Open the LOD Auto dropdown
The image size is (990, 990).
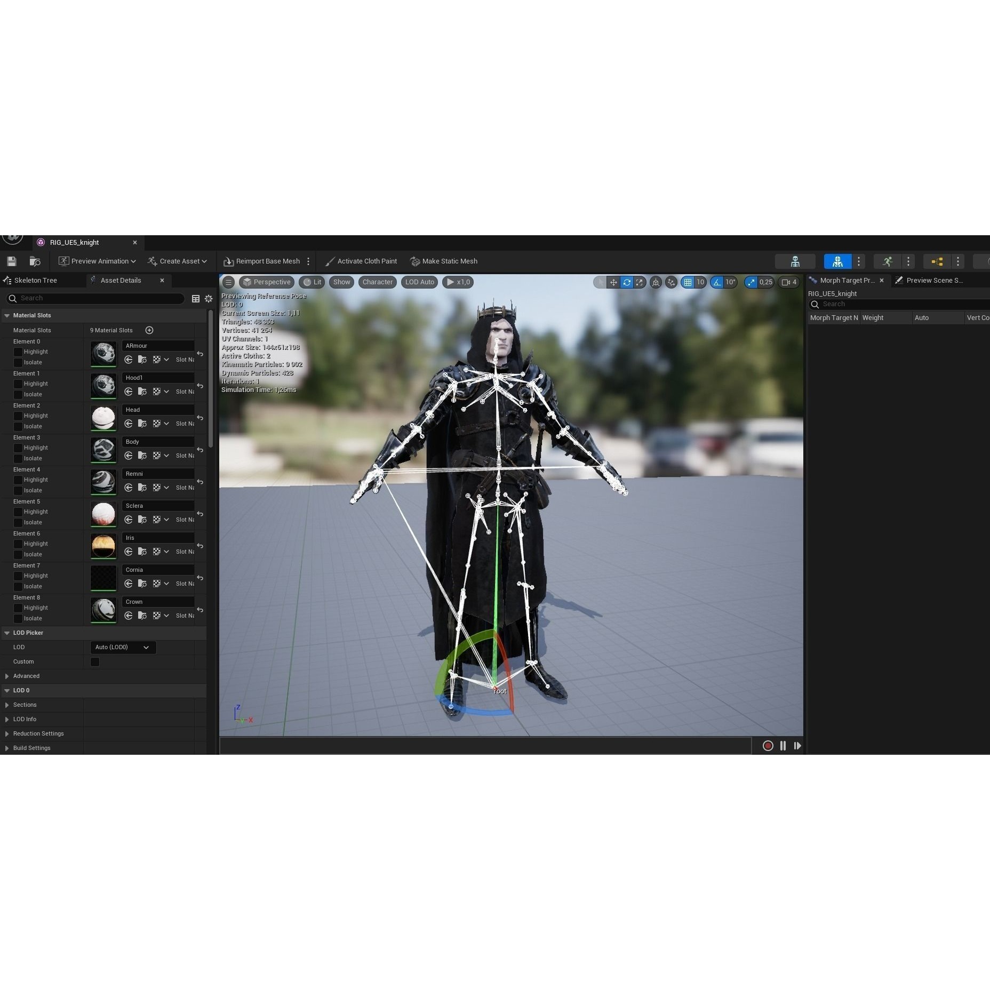coord(419,282)
